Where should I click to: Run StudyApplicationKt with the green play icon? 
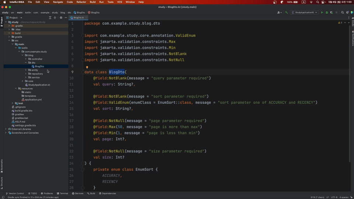click(322, 13)
